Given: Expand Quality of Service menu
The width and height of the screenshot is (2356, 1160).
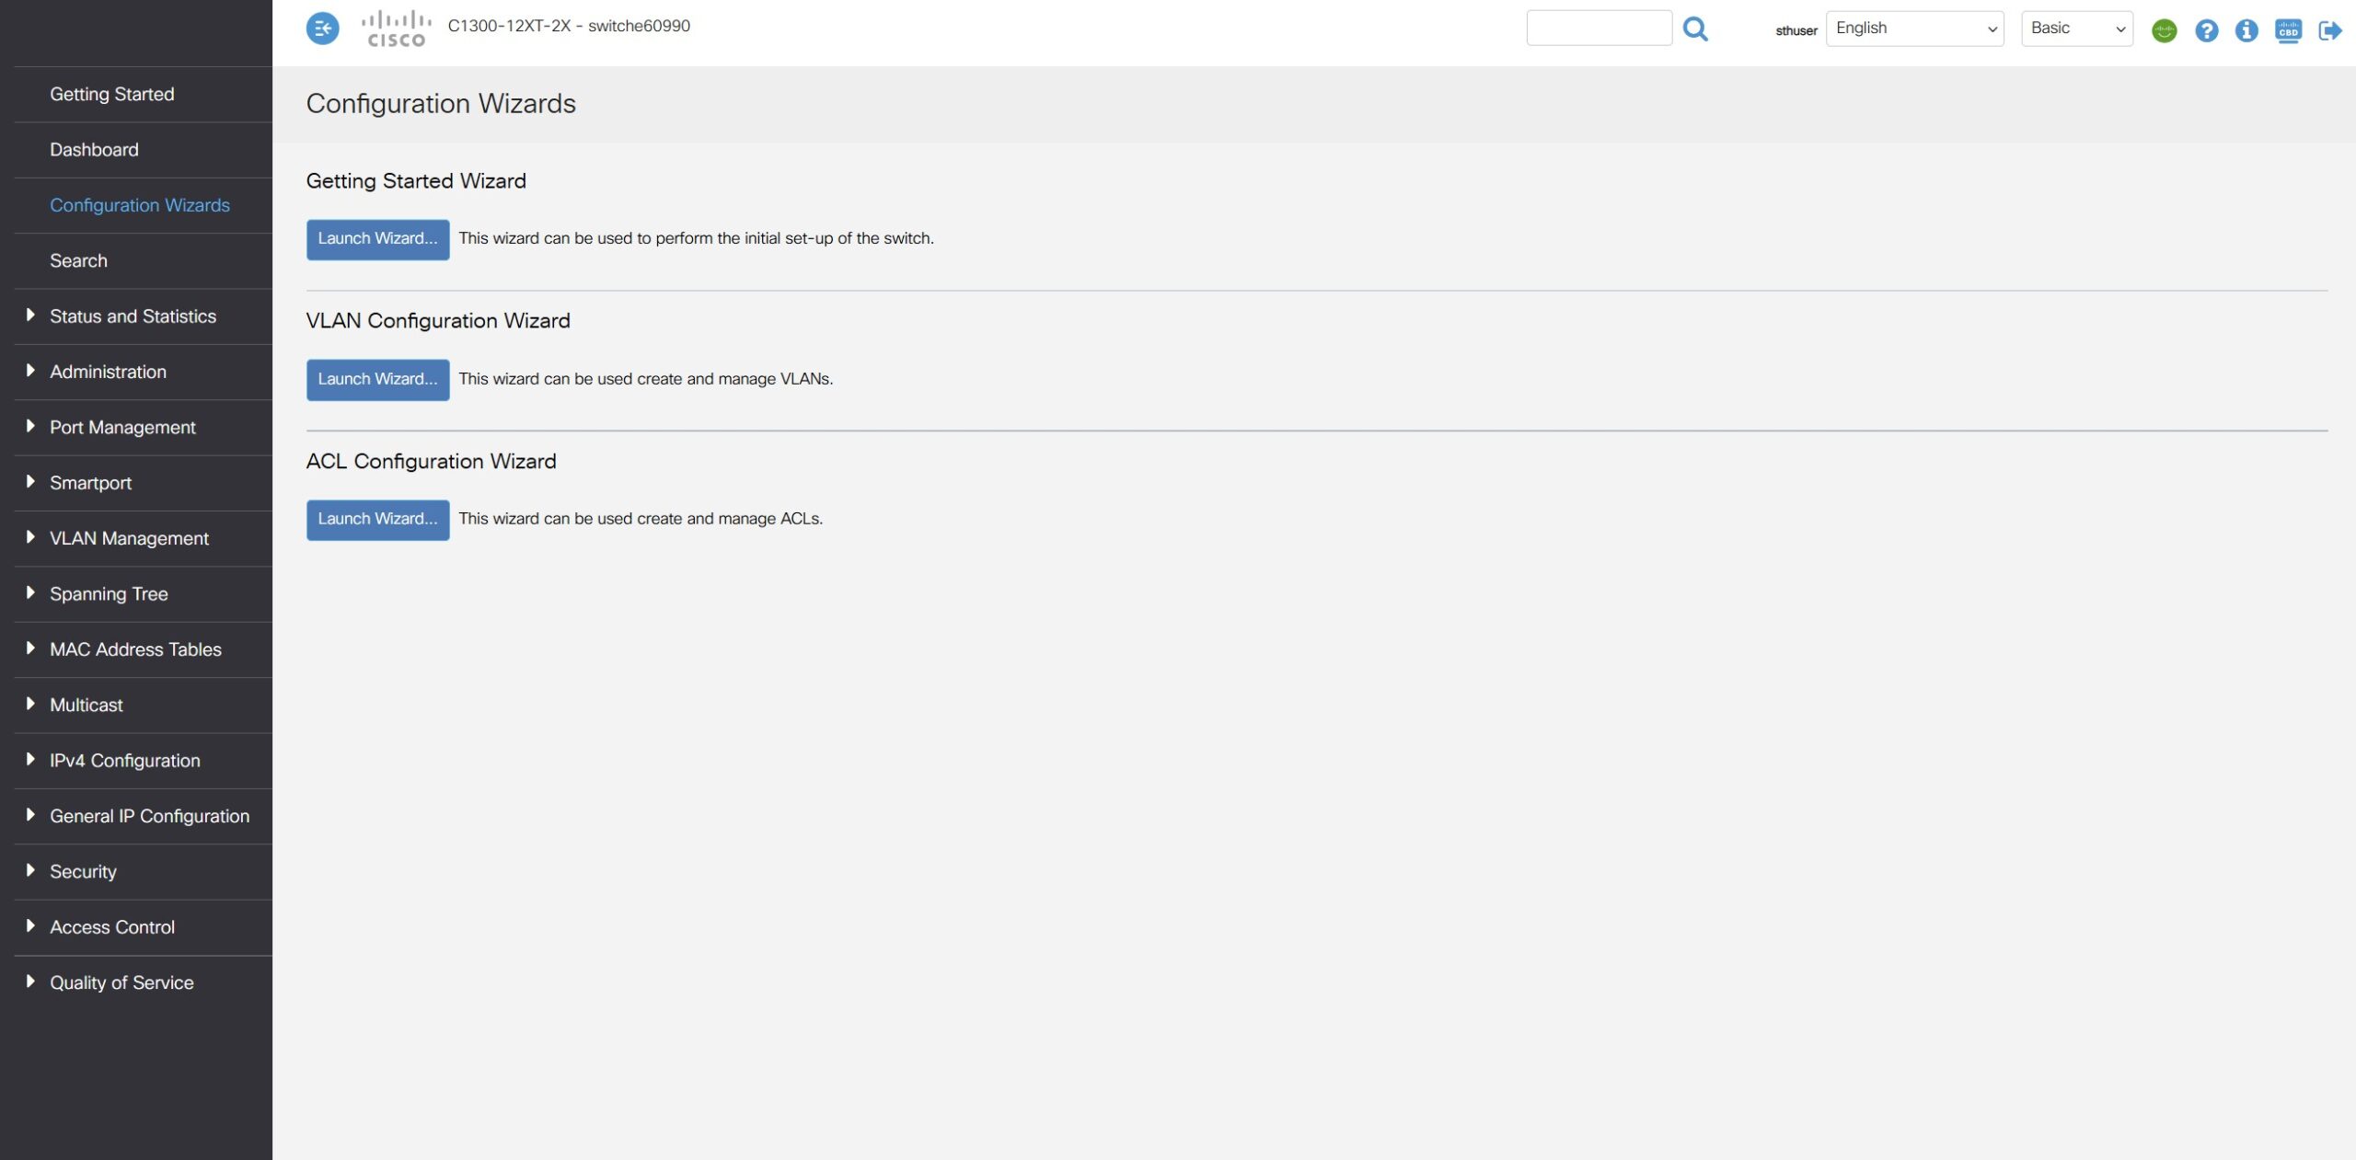Looking at the screenshot, I should click(x=121, y=982).
